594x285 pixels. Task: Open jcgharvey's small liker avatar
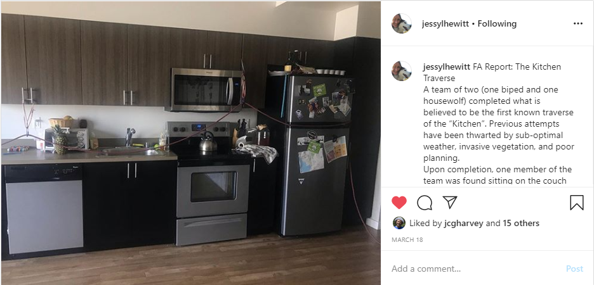pyautogui.click(x=399, y=223)
